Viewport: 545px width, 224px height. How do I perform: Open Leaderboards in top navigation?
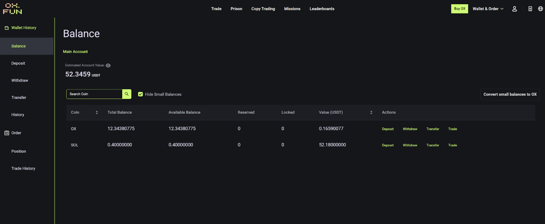tap(322, 9)
